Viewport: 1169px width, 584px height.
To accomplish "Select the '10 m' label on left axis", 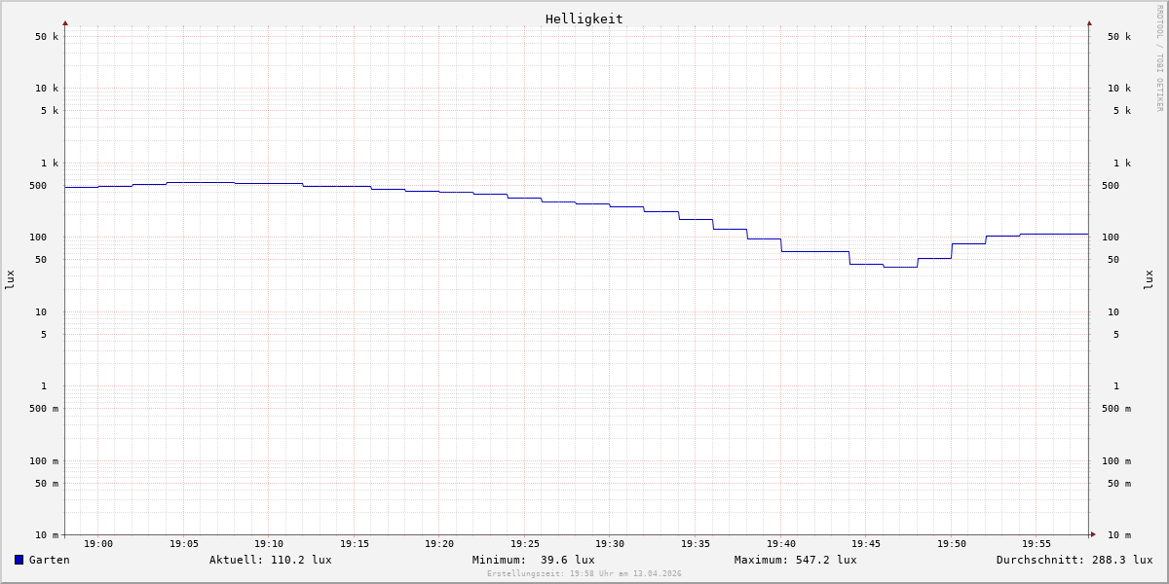I will coord(47,535).
